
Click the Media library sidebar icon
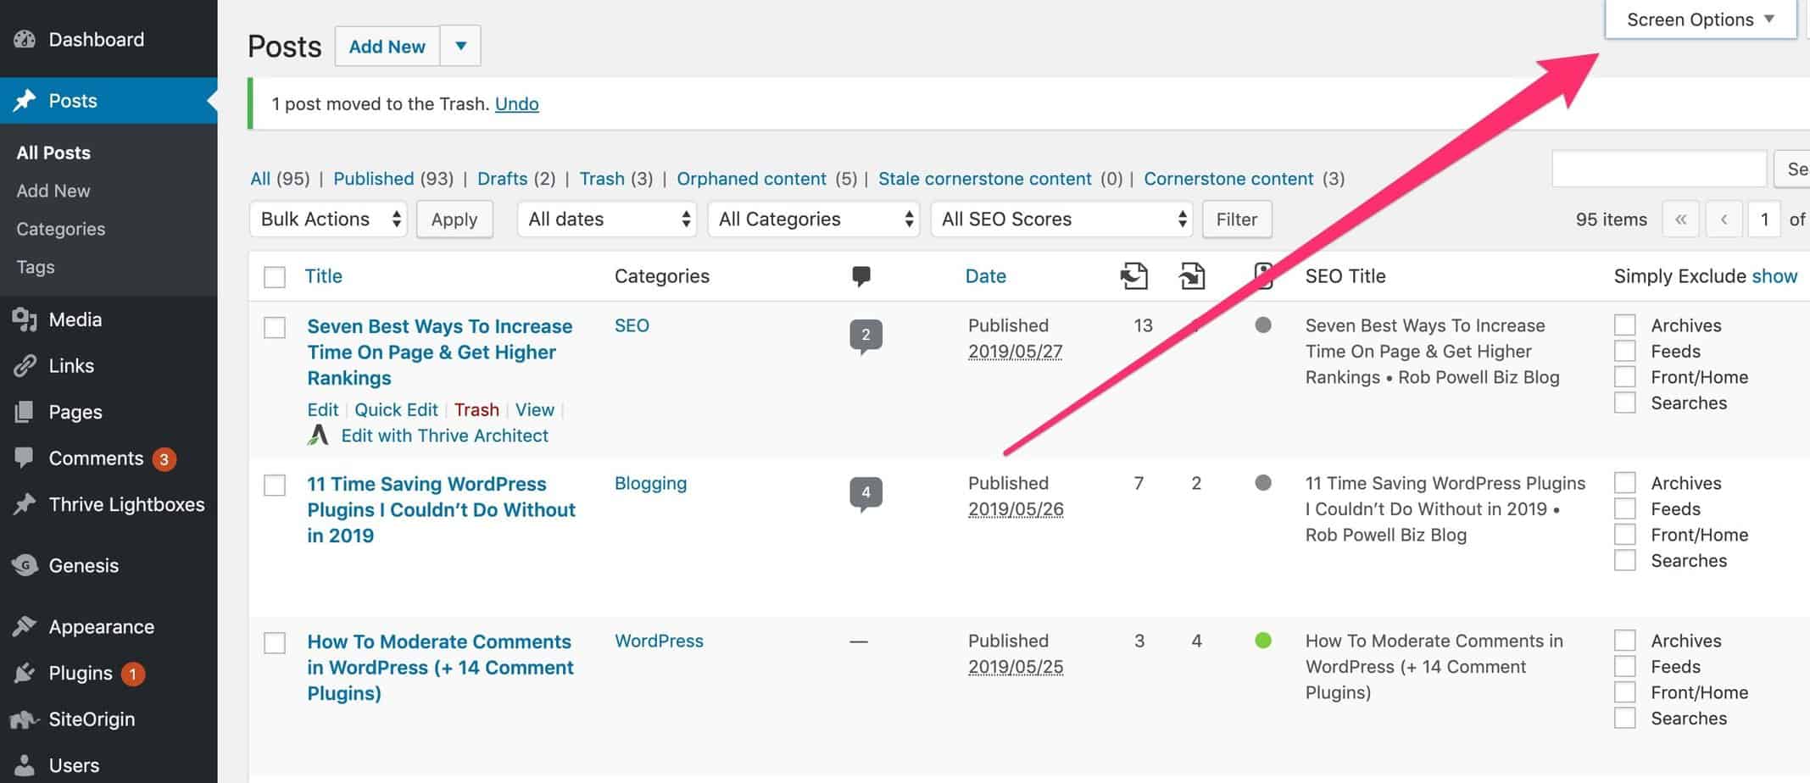click(x=25, y=319)
